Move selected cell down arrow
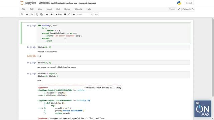 tap(51, 14)
